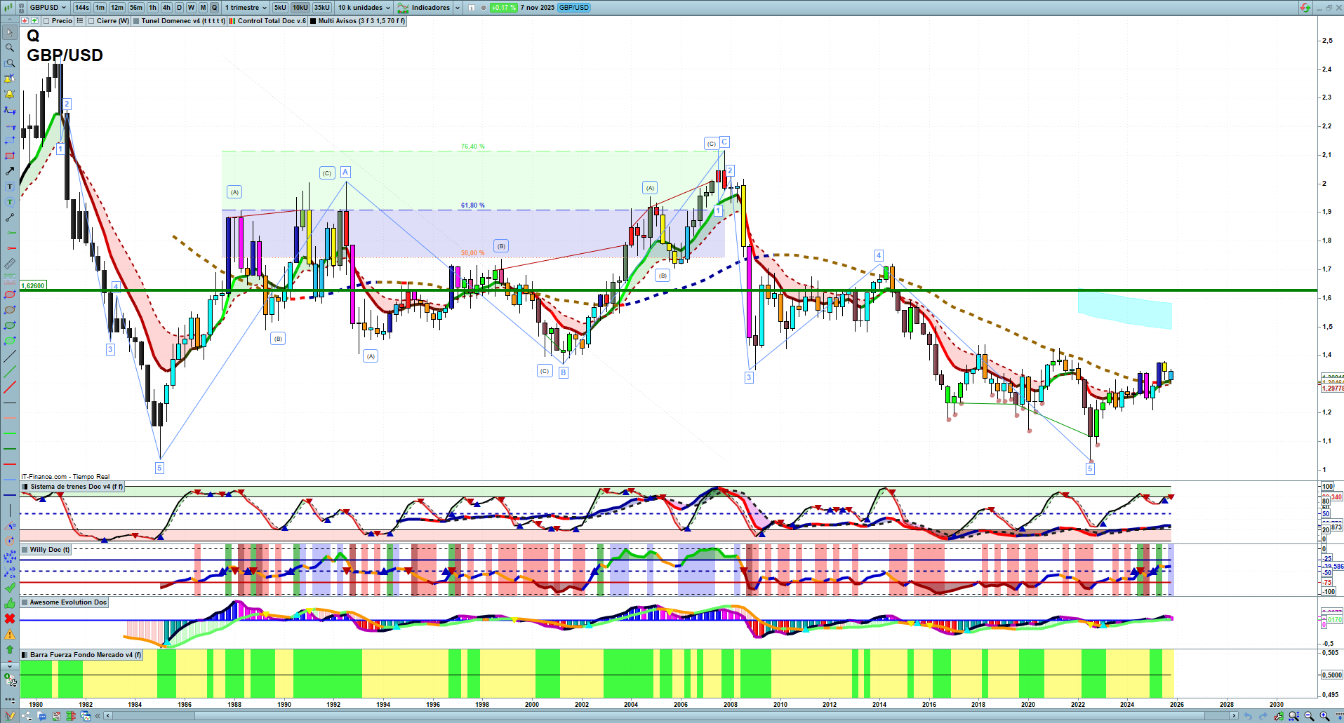Screen dimensions: 1344x723
Task: Click the +0,17 % change badge
Action: (x=503, y=8)
